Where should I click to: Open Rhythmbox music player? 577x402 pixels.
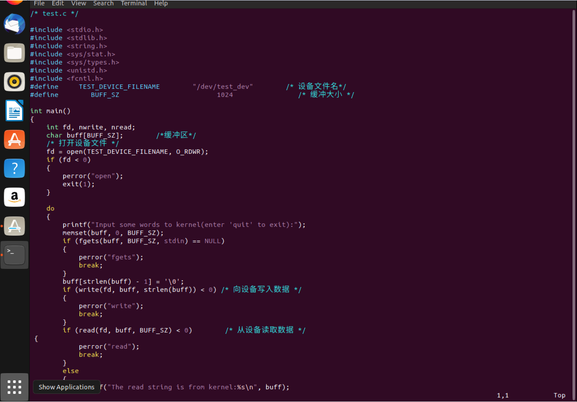pos(14,82)
